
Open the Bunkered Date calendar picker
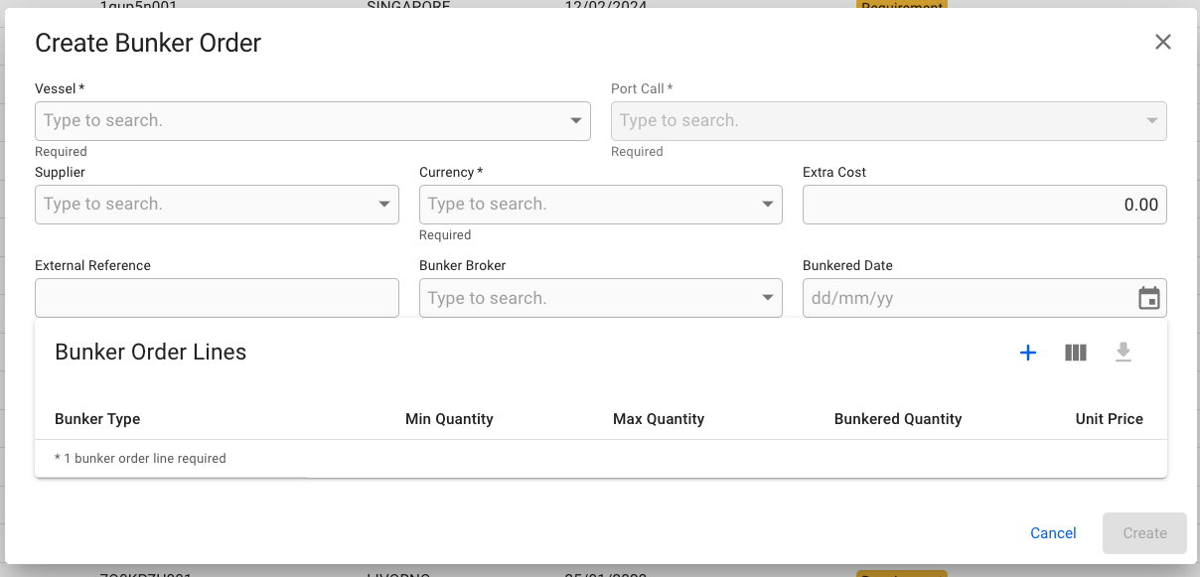click(x=1148, y=298)
